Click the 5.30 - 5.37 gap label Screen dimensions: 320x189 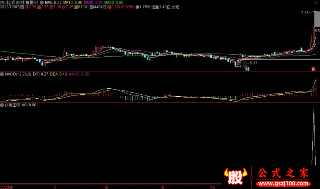click(248, 63)
